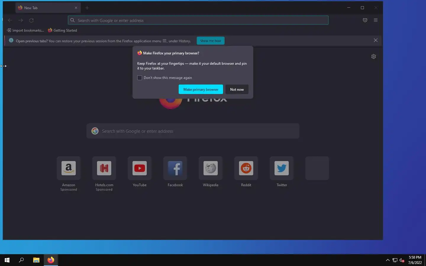Close the New Tab tab
This screenshot has width=426, height=266.
pos(76,8)
